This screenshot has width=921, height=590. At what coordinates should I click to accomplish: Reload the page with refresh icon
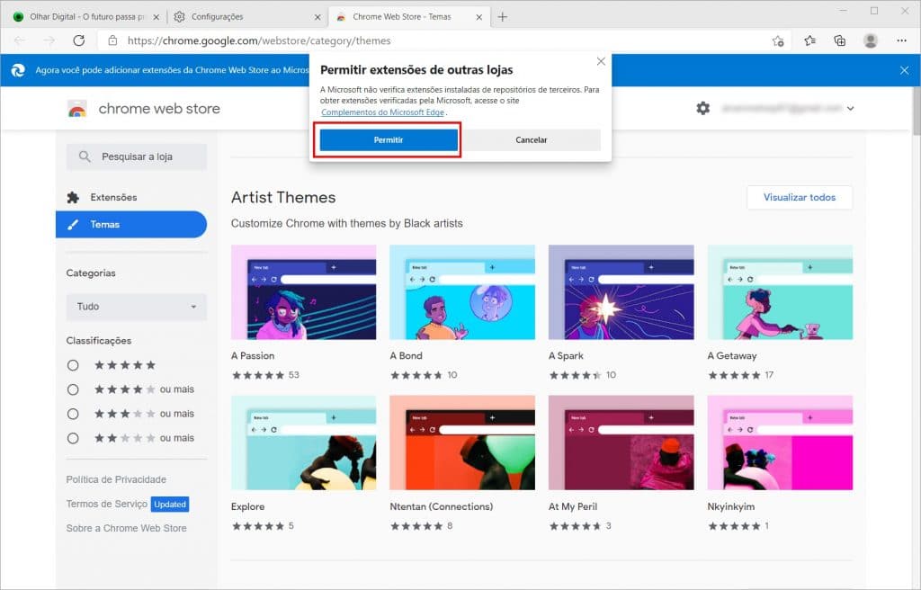[x=79, y=40]
